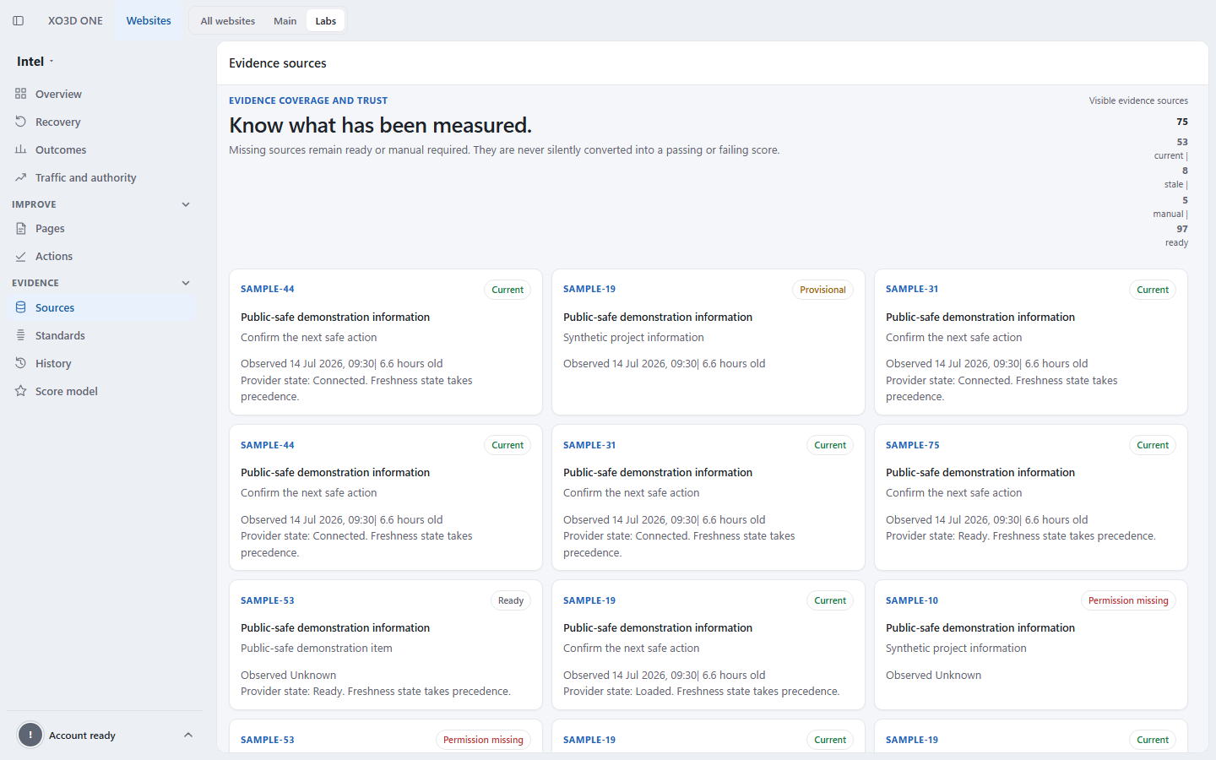Click the Ready badge on SAMPLE-53

(x=511, y=600)
